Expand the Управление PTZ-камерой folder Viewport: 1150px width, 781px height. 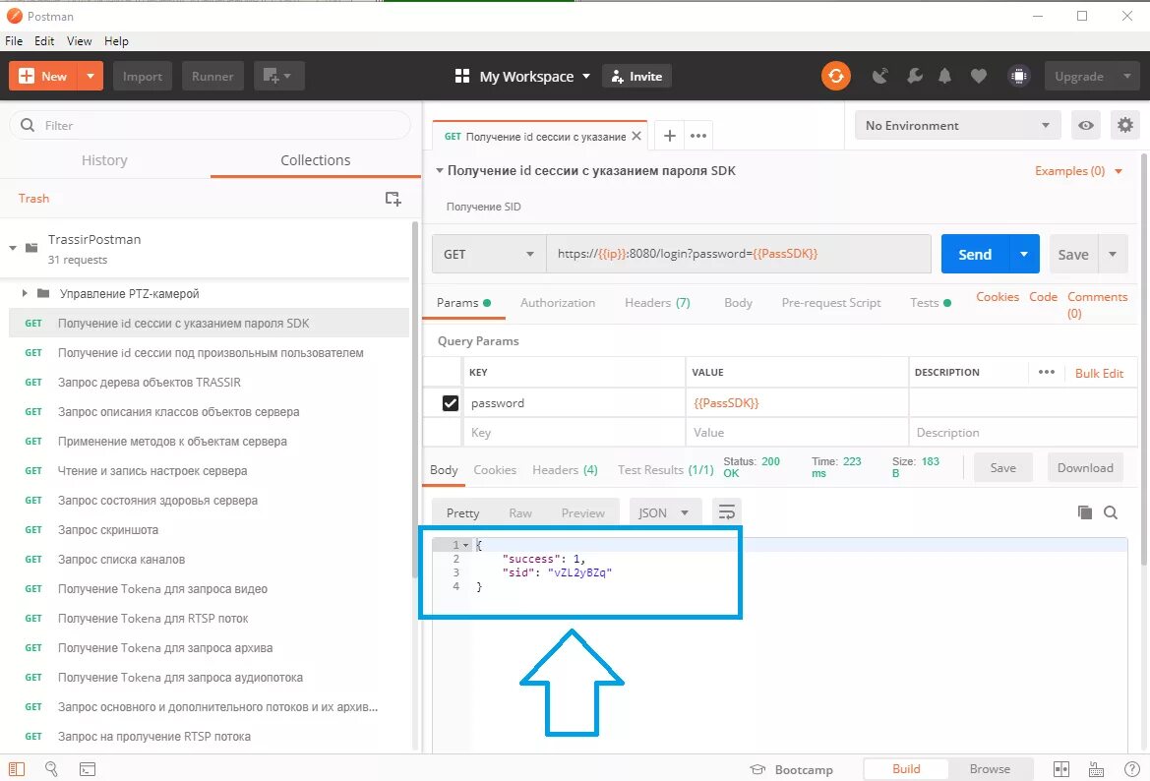[x=25, y=293]
